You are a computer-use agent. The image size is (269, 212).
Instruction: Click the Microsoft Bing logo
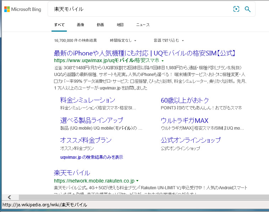tap(22, 9)
